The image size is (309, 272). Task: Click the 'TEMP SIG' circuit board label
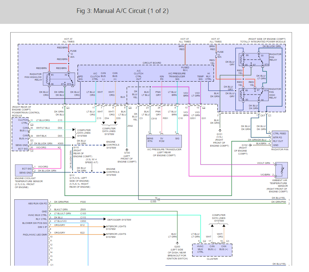pyautogui.click(x=200, y=78)
